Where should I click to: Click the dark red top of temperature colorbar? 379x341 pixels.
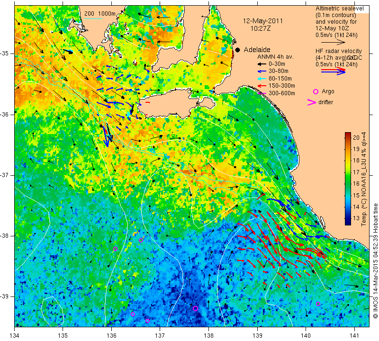348,135
